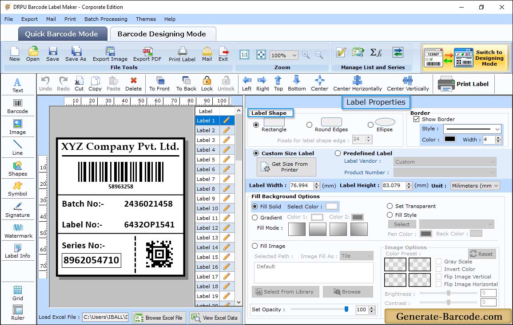Viewport: 513px width, 325px height.
Task: Click the 1:1 actual size zoom icon
Action: [244, 55]
